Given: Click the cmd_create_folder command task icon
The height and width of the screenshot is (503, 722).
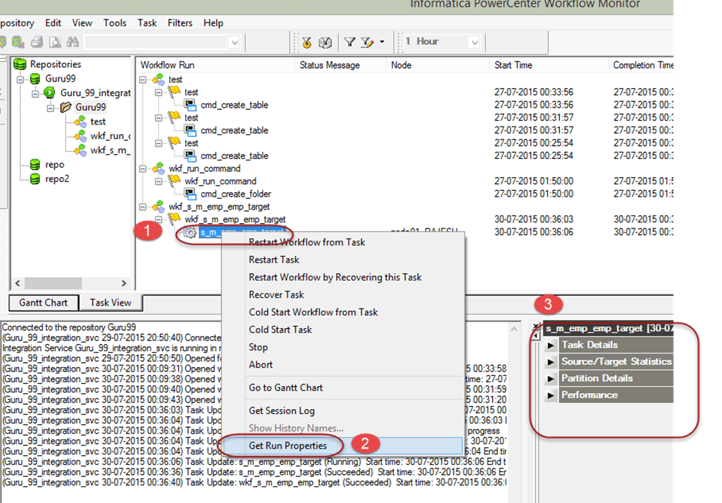Looking at the screenshot, I should click(x=190, y=194).
